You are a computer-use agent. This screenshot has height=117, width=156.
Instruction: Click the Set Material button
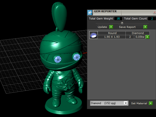tap(139, 103)
